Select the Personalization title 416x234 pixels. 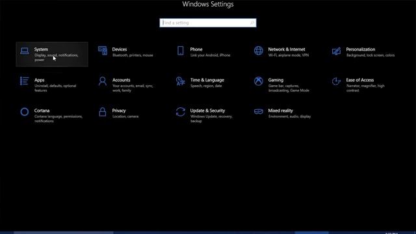(361, 49)
